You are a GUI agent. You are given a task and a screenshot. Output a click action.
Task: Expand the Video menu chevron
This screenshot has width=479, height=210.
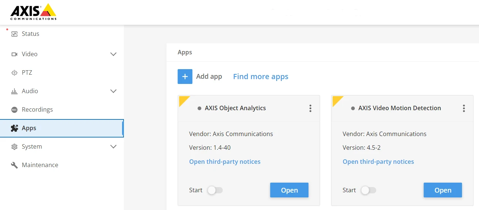click(x=114, y=54)
